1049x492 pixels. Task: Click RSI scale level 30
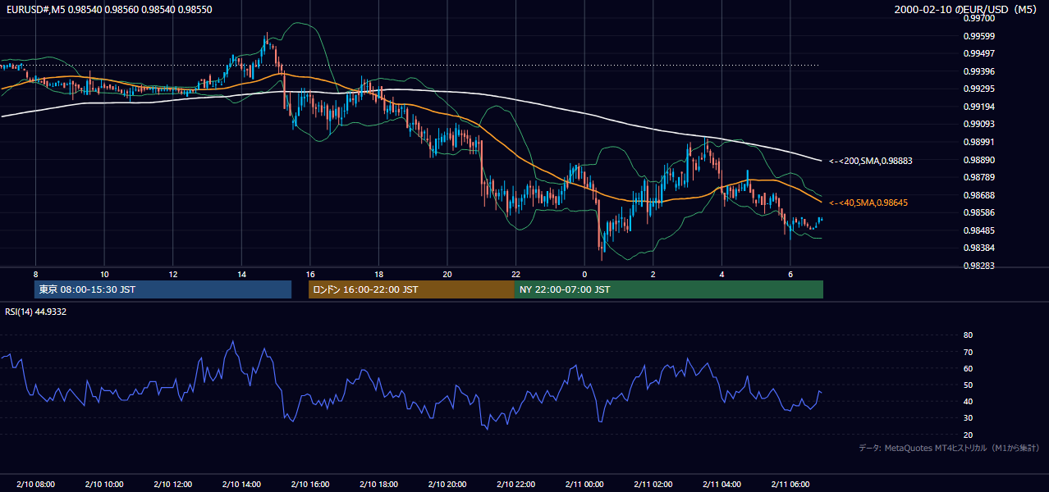(x=968, y=418)
